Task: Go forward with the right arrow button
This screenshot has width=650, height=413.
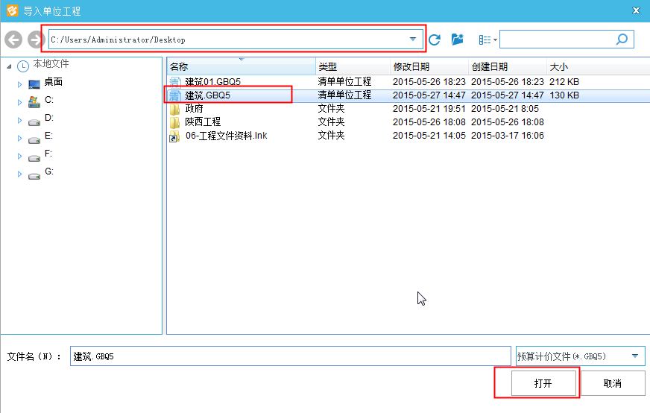Action: (35, 40)
